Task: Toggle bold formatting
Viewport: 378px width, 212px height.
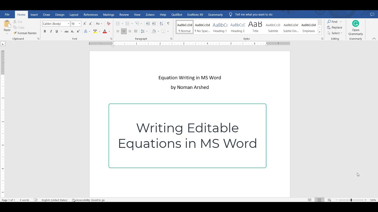Action: tap(45, 31)
